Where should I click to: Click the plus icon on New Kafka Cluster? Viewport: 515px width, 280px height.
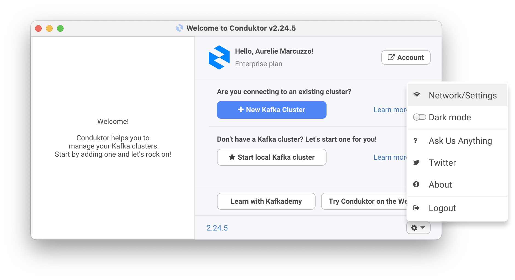pyautogui.click(x=241, y=110)
